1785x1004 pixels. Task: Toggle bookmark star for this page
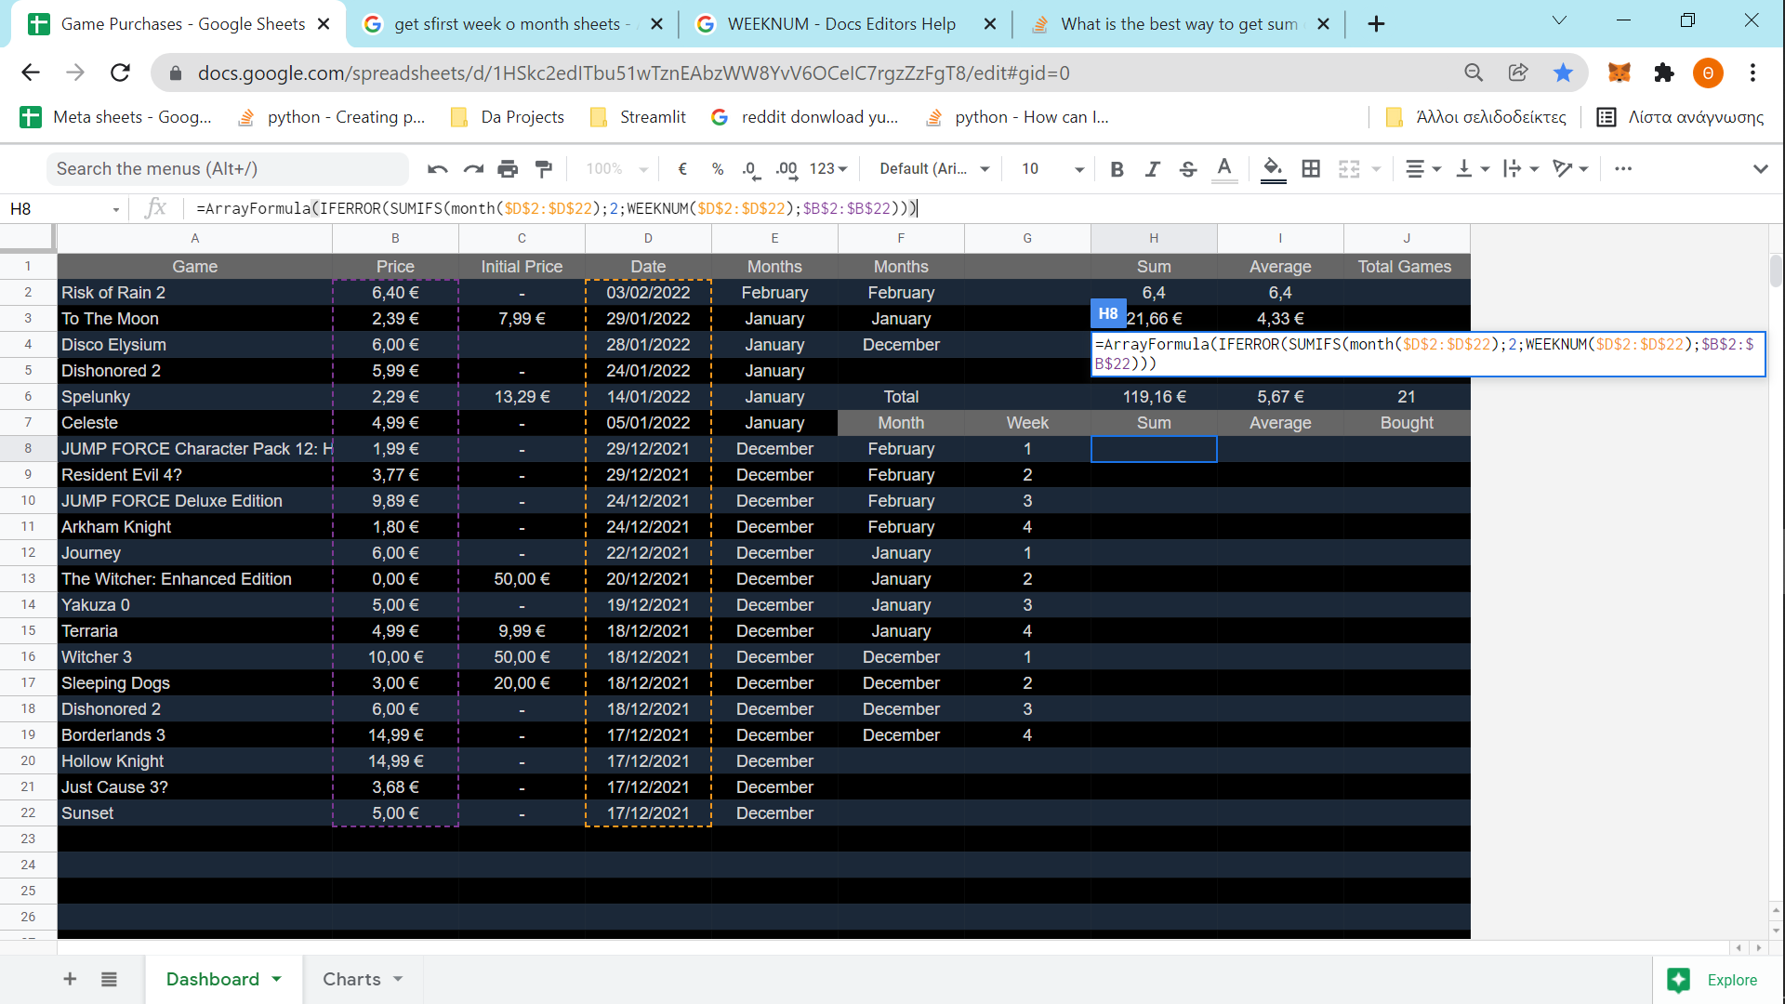click(1564, 73)
